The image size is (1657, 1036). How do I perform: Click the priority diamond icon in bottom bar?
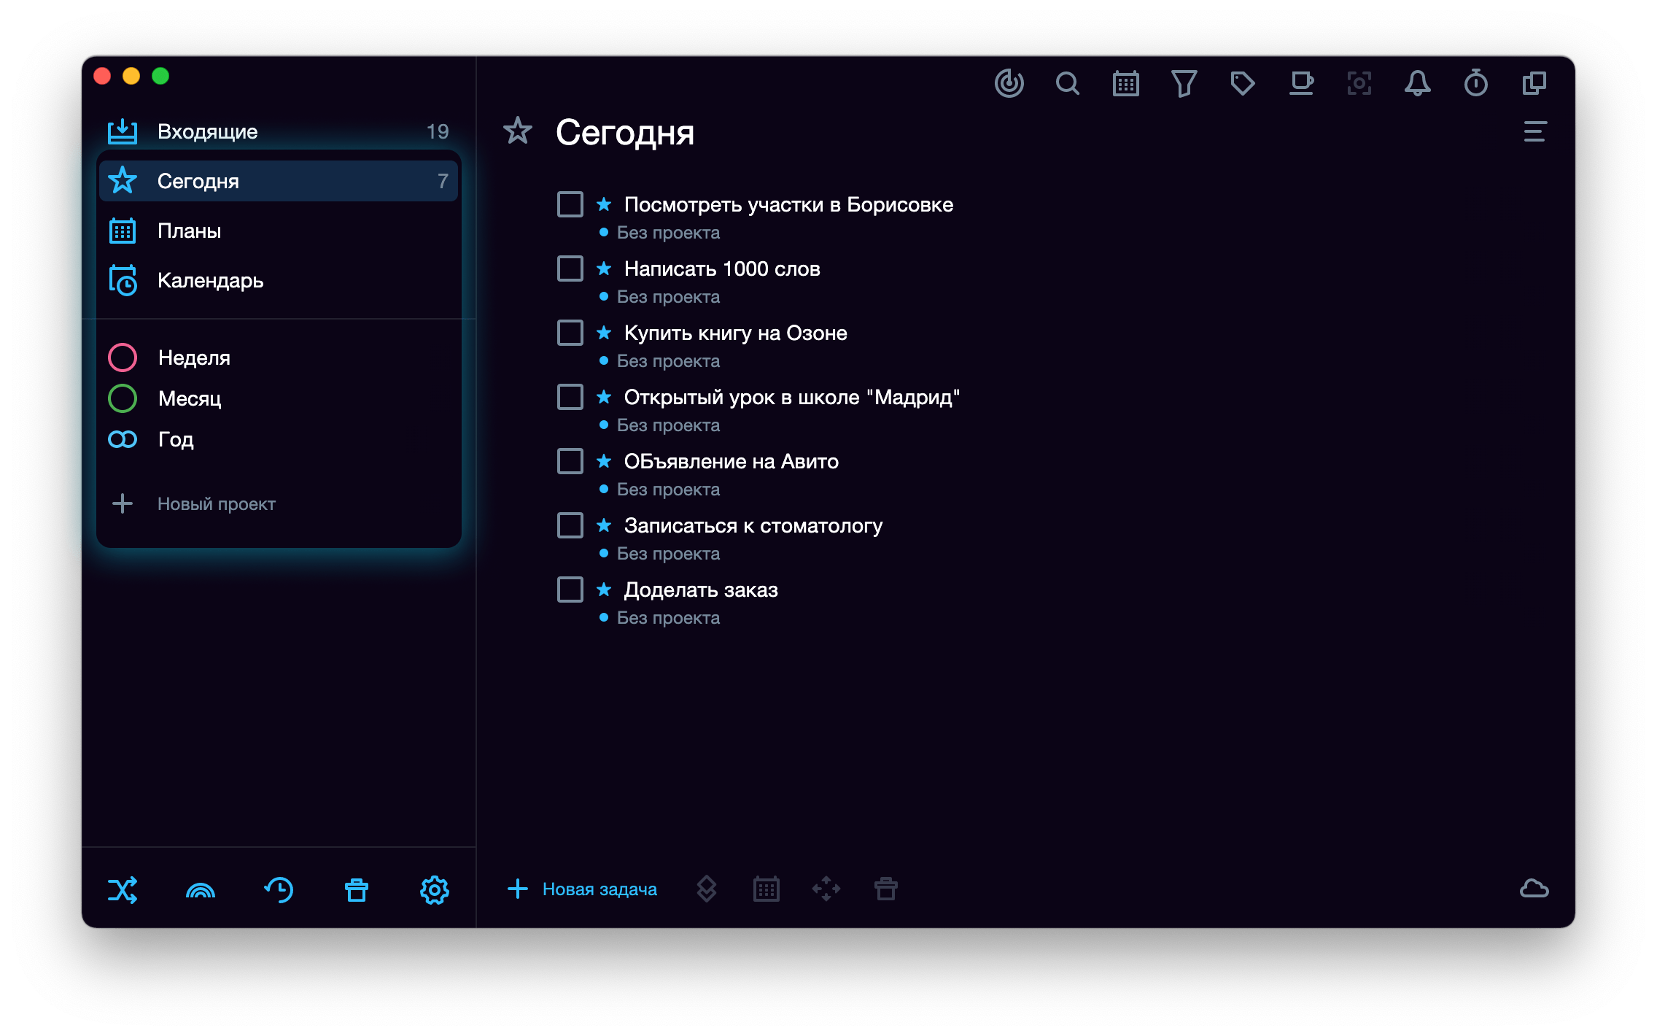click(707, 889)
